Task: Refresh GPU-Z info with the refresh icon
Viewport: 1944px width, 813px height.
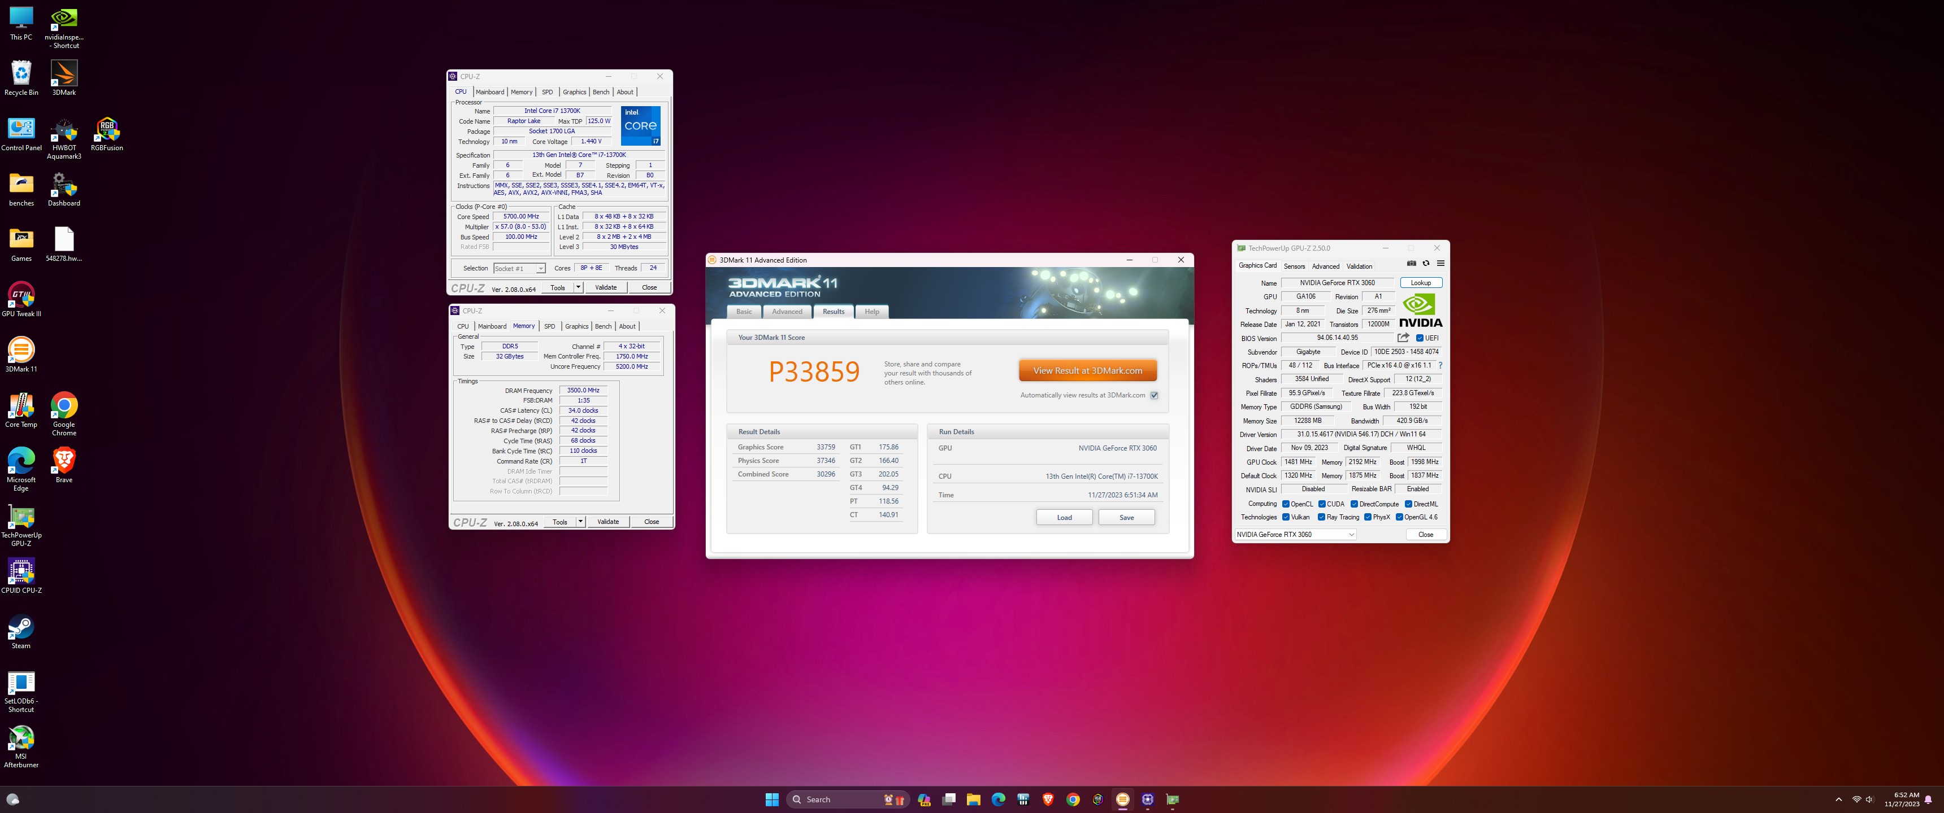Action: pyautogui.click(x=1426, y=263)
